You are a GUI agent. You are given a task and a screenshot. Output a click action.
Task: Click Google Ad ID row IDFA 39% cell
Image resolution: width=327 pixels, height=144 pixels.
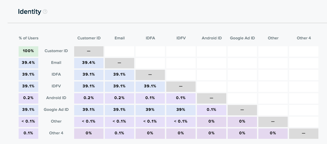coord(150,110)
